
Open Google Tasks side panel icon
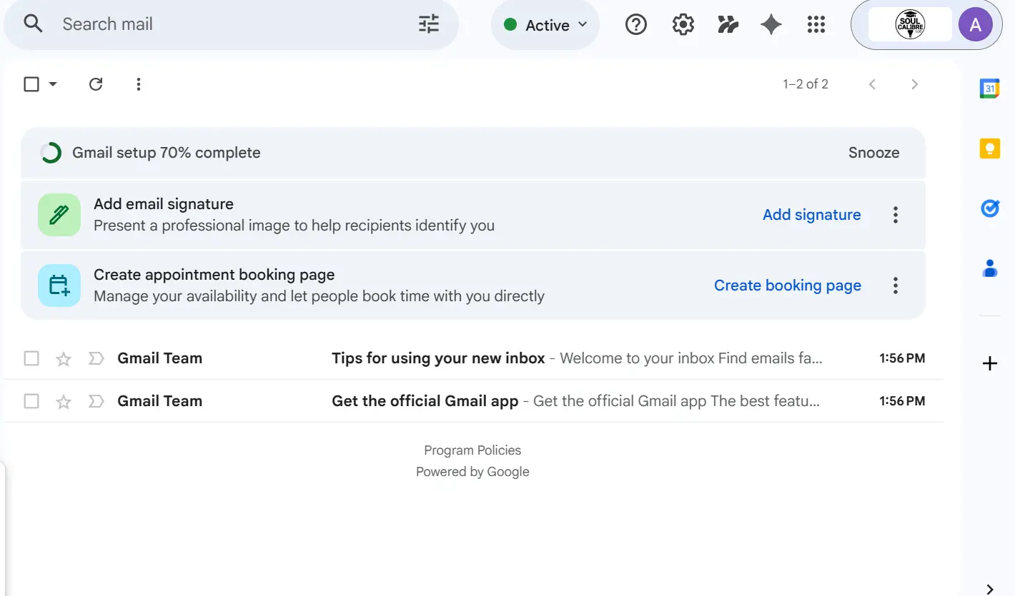point(989,208)
